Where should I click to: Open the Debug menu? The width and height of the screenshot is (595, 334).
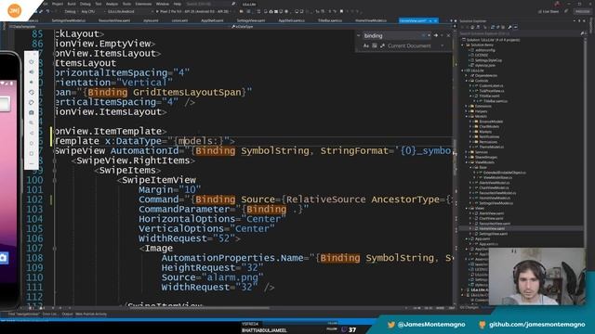coord(85,4)
